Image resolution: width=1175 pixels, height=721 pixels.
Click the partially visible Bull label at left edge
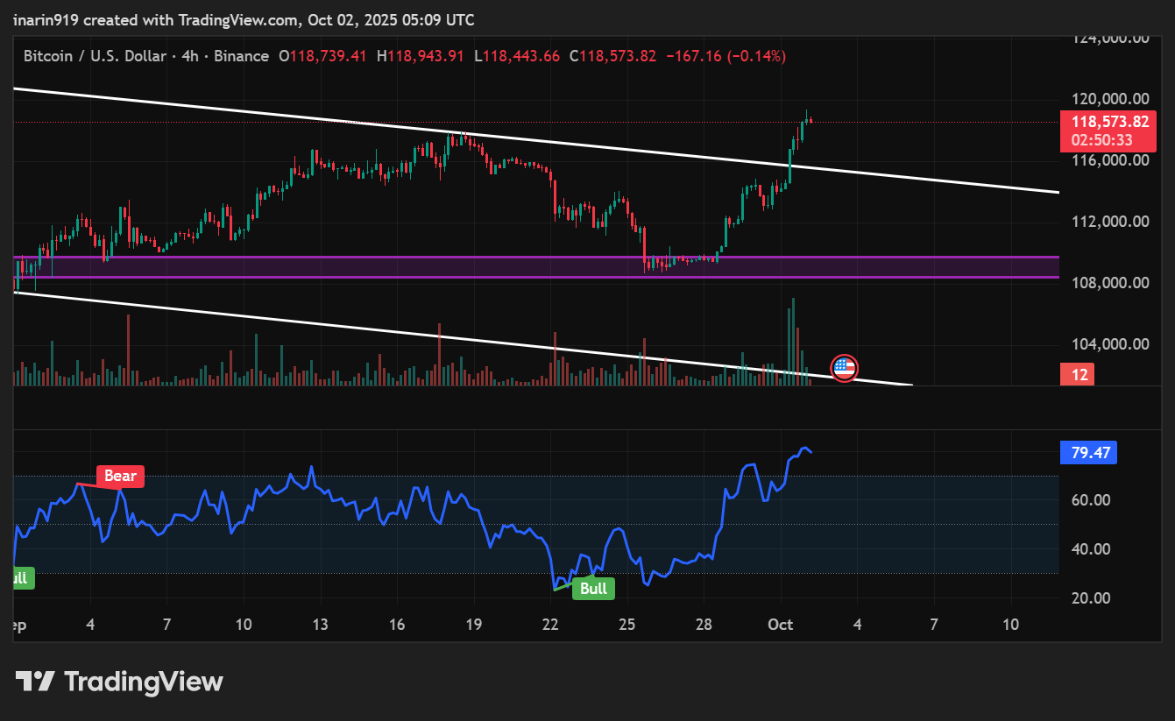19,578
